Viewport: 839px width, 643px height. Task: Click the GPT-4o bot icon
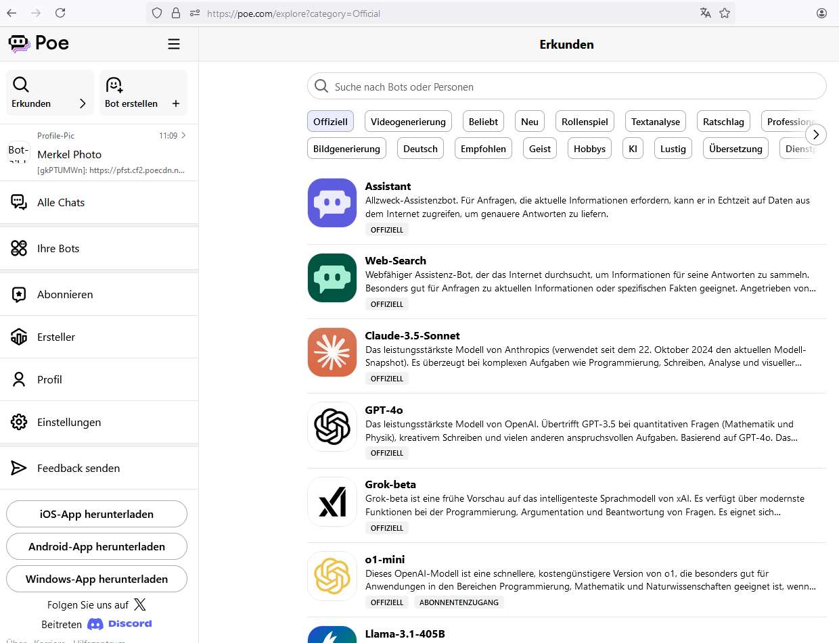coord(332,427)
